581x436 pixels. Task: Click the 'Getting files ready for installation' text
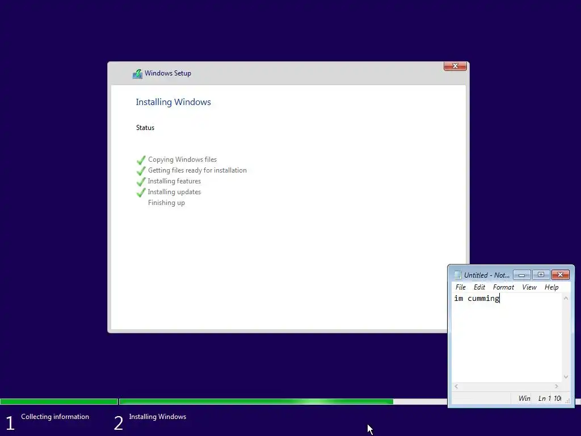click(x=197, y=170)
